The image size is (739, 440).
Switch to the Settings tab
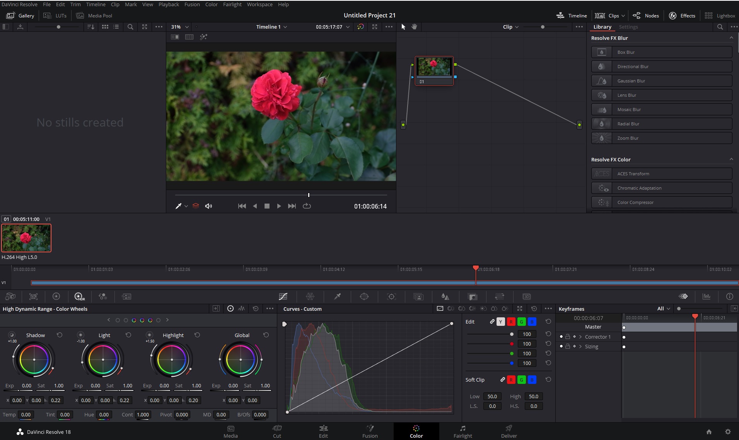628,27
